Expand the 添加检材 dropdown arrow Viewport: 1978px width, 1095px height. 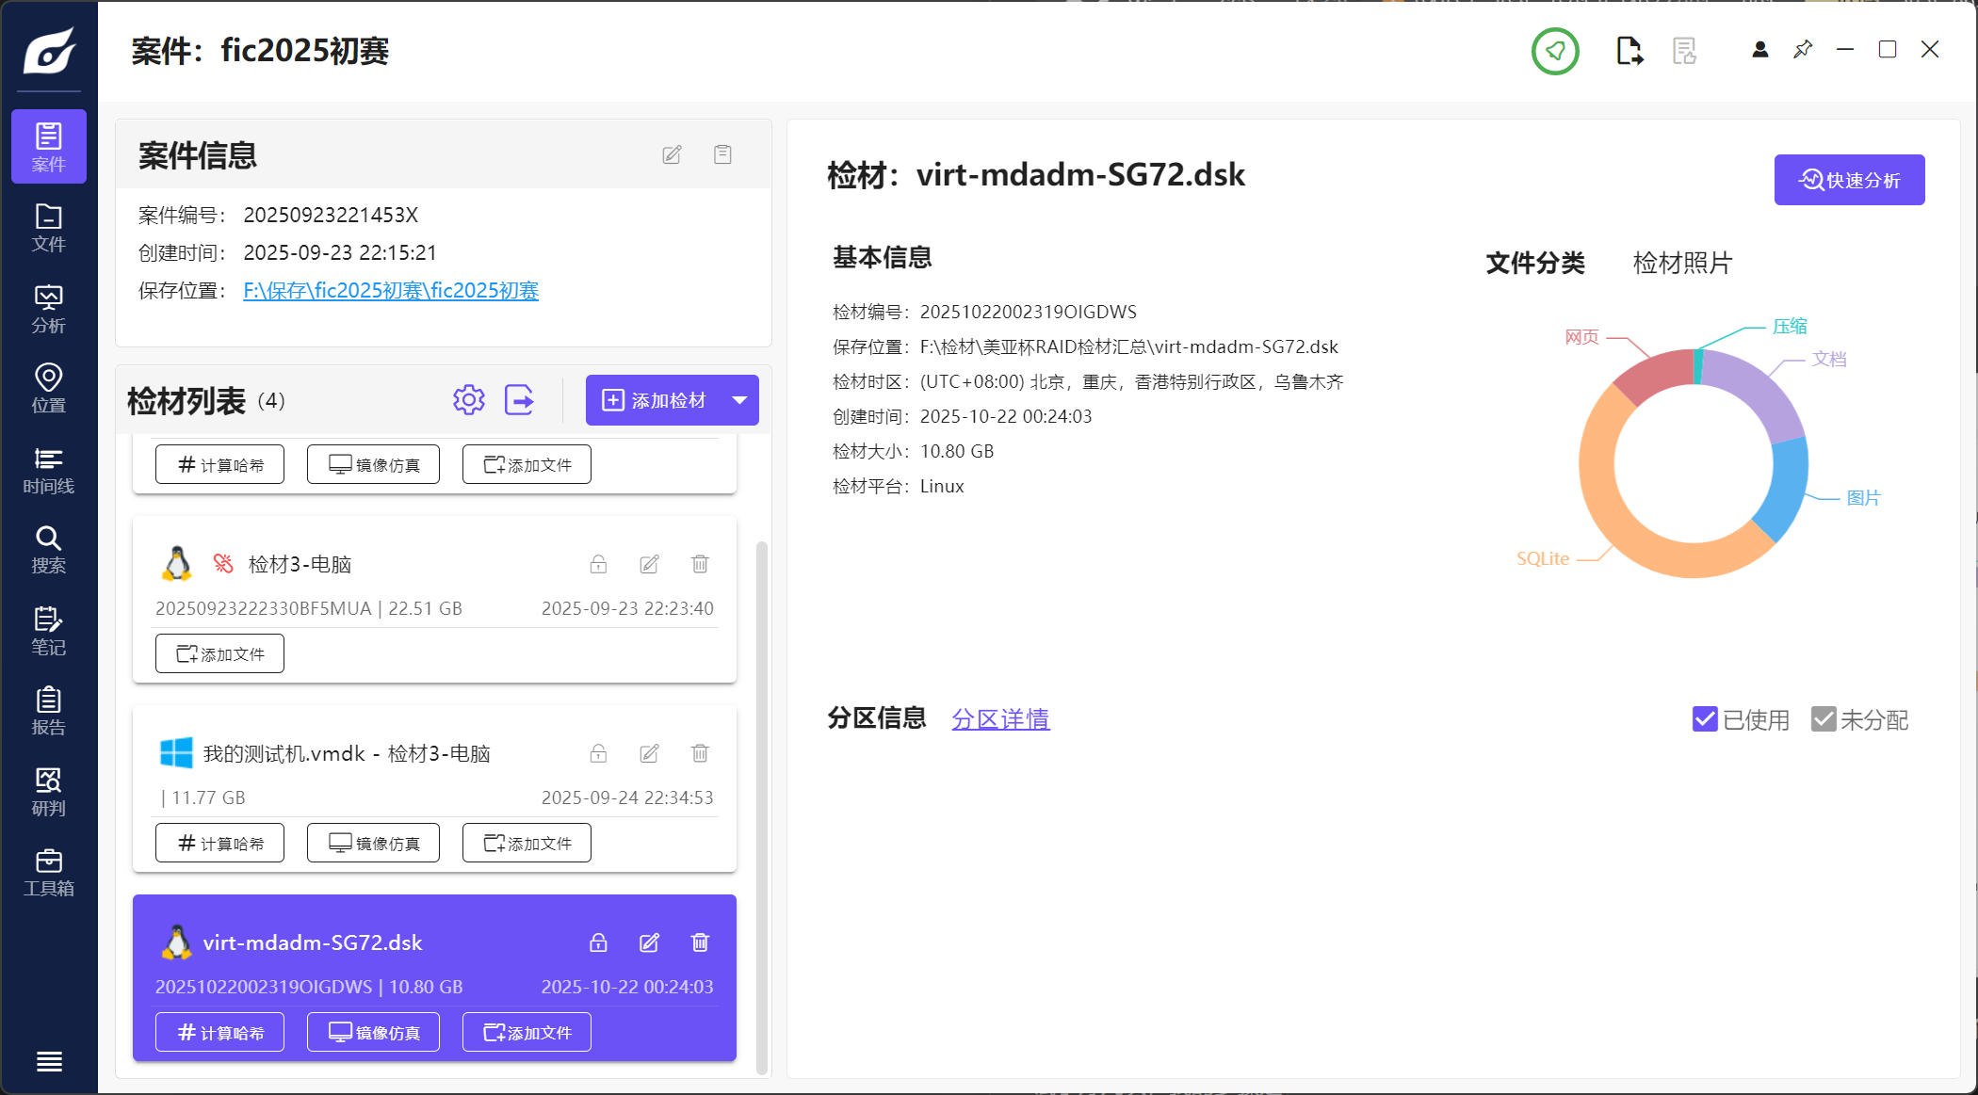click(x=740, y=400)
